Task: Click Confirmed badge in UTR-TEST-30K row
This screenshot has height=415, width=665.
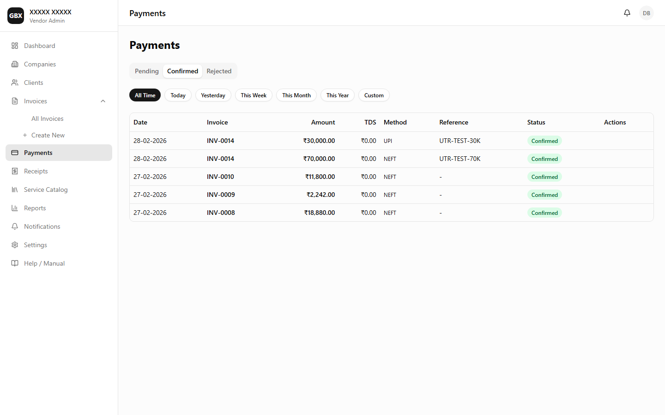Action: [544, 141]
